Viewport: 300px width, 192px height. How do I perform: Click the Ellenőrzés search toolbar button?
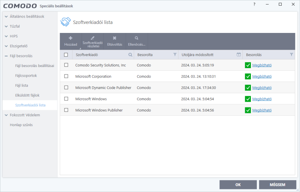136,41
